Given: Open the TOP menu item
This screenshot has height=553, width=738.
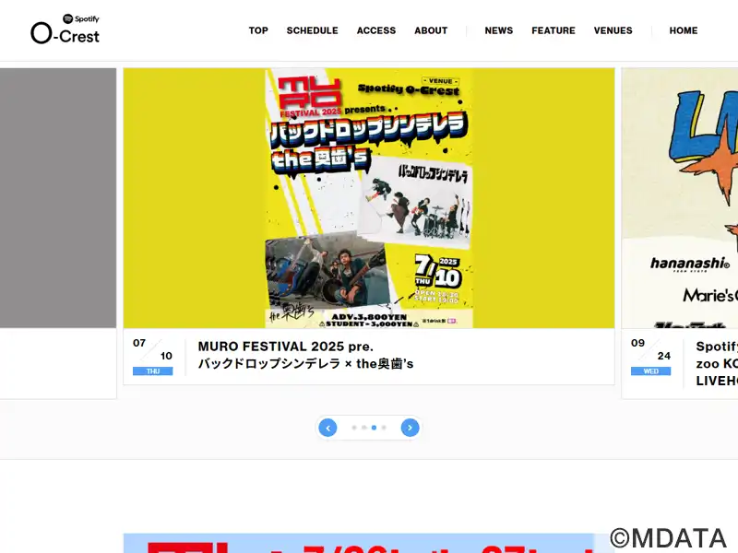Looking at the screenshot, I should (258, 30).
